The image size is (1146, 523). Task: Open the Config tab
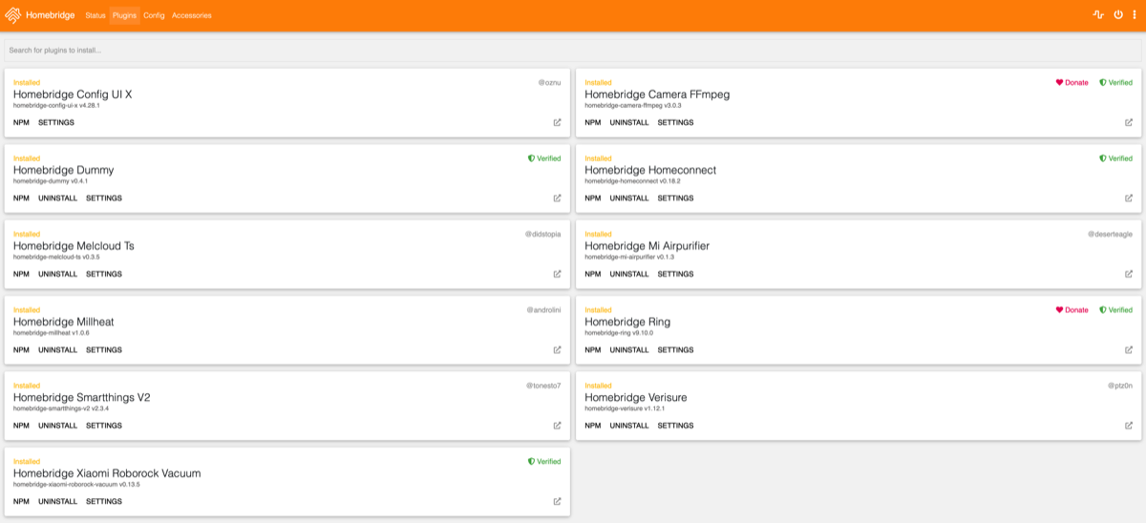[x=154, y=15]
